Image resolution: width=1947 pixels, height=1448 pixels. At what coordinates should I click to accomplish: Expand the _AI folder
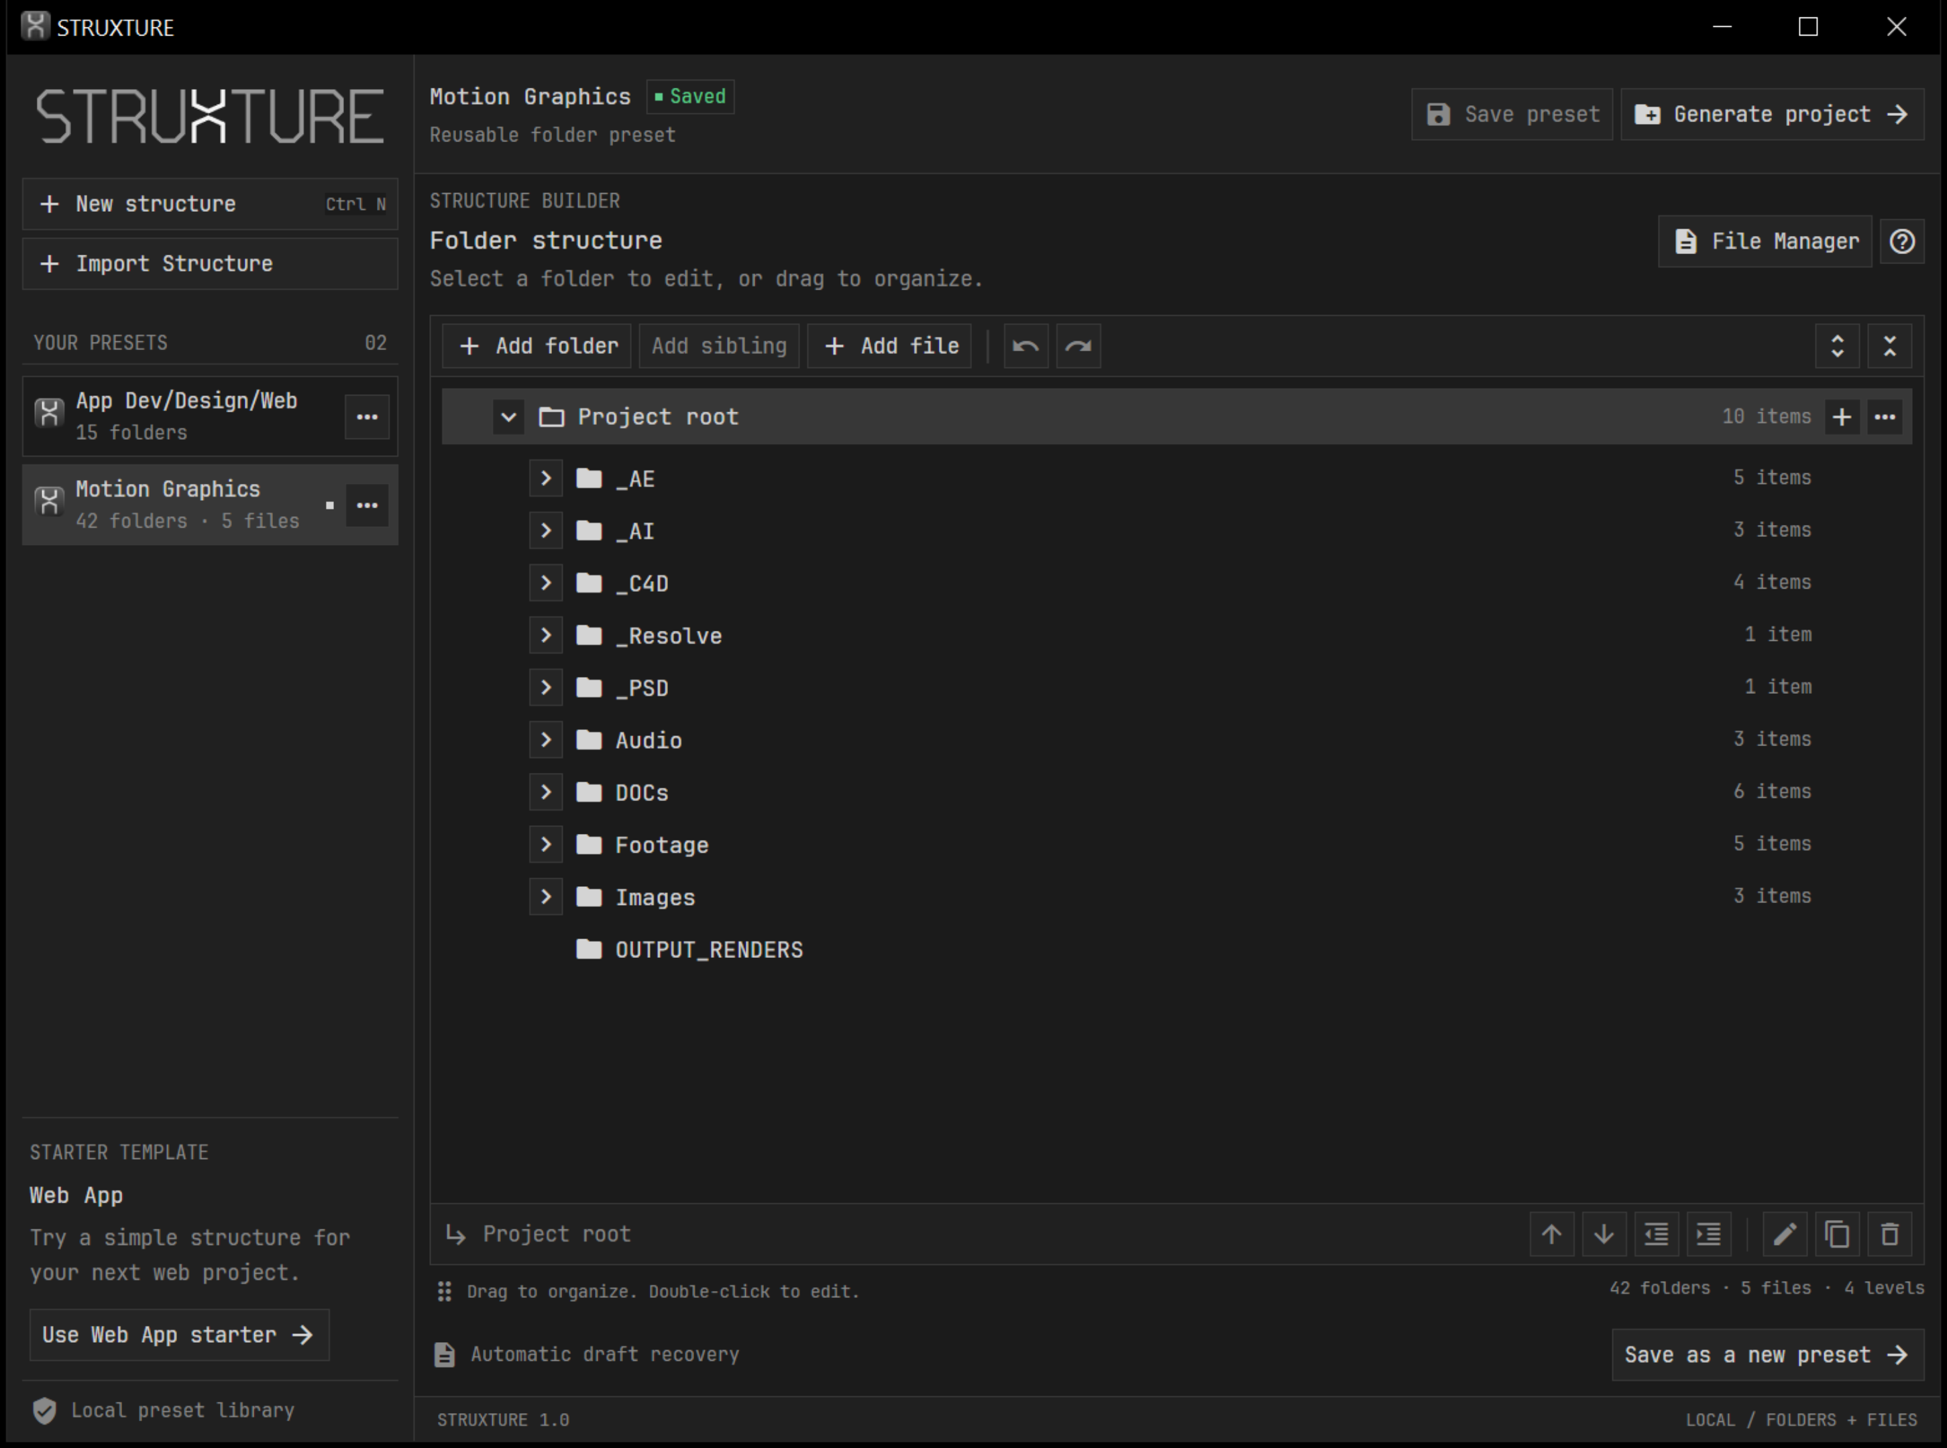pyautogui.click(x=545, y=531)
